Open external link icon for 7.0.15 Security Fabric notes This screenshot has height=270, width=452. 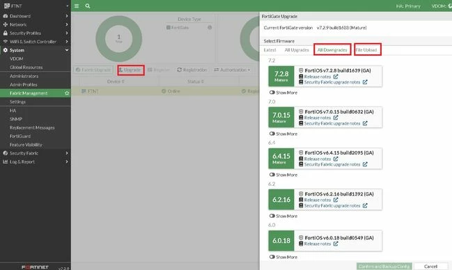365,123
